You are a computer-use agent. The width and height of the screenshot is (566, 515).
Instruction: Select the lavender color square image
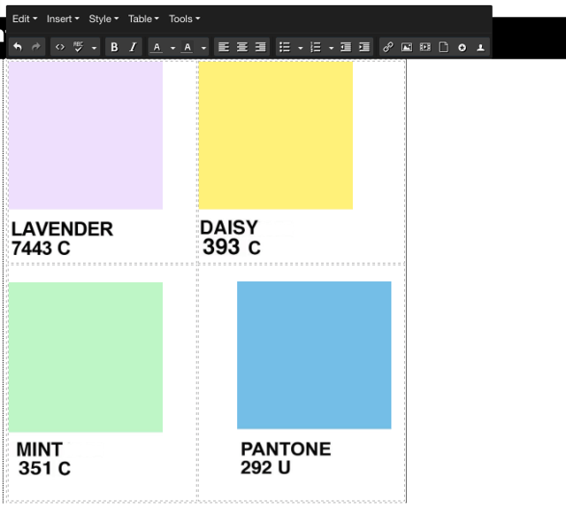click(86, 135)
